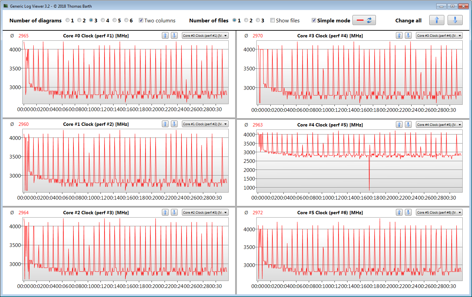Enable the Show files checkbox
472x297 pixels.
[273, 20]
